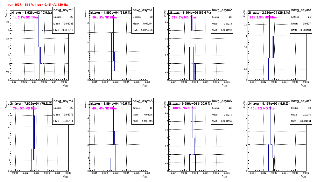Screen dimensions: 317x182
Task: Click Mean value 0.03275 in havg_asym6
Action: [x=228, y=115]
